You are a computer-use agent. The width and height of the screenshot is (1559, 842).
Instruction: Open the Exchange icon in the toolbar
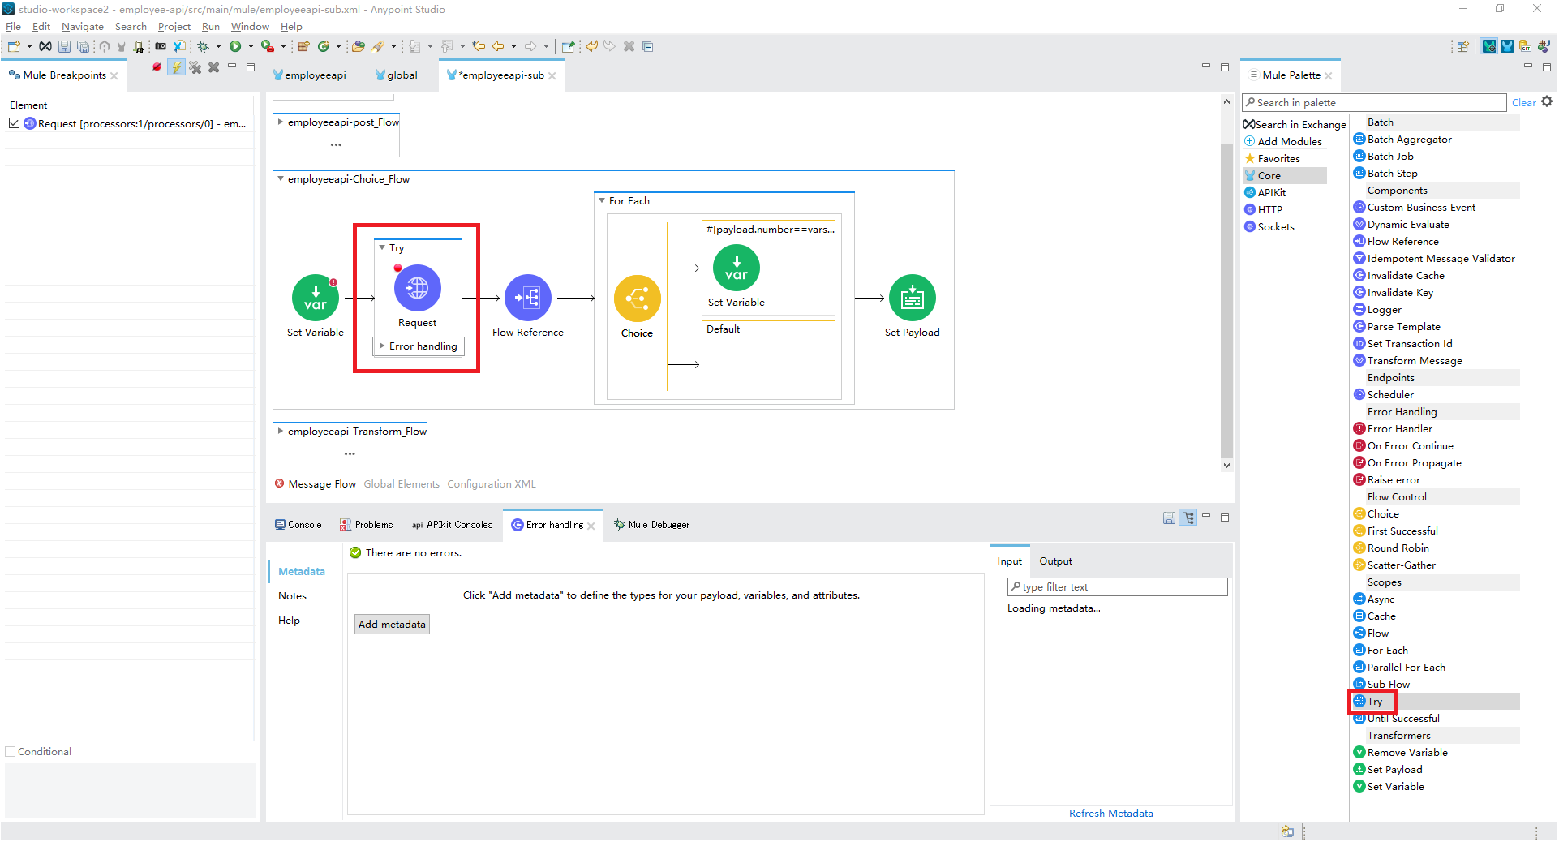(45, 46)
